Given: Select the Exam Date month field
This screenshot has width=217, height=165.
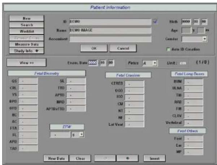Looking at the screenshot, I should (103, 63).
